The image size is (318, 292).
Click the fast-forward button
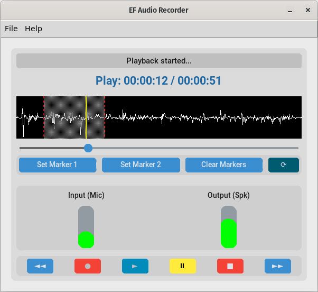coord(278,266)
